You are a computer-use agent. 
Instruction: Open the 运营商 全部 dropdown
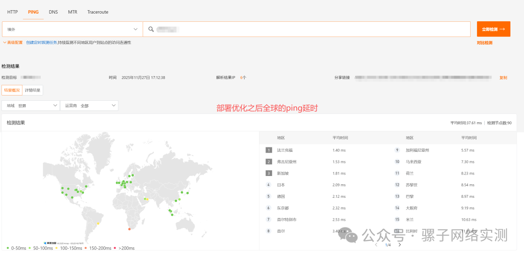pyautogui.click(x=89, y=106)
